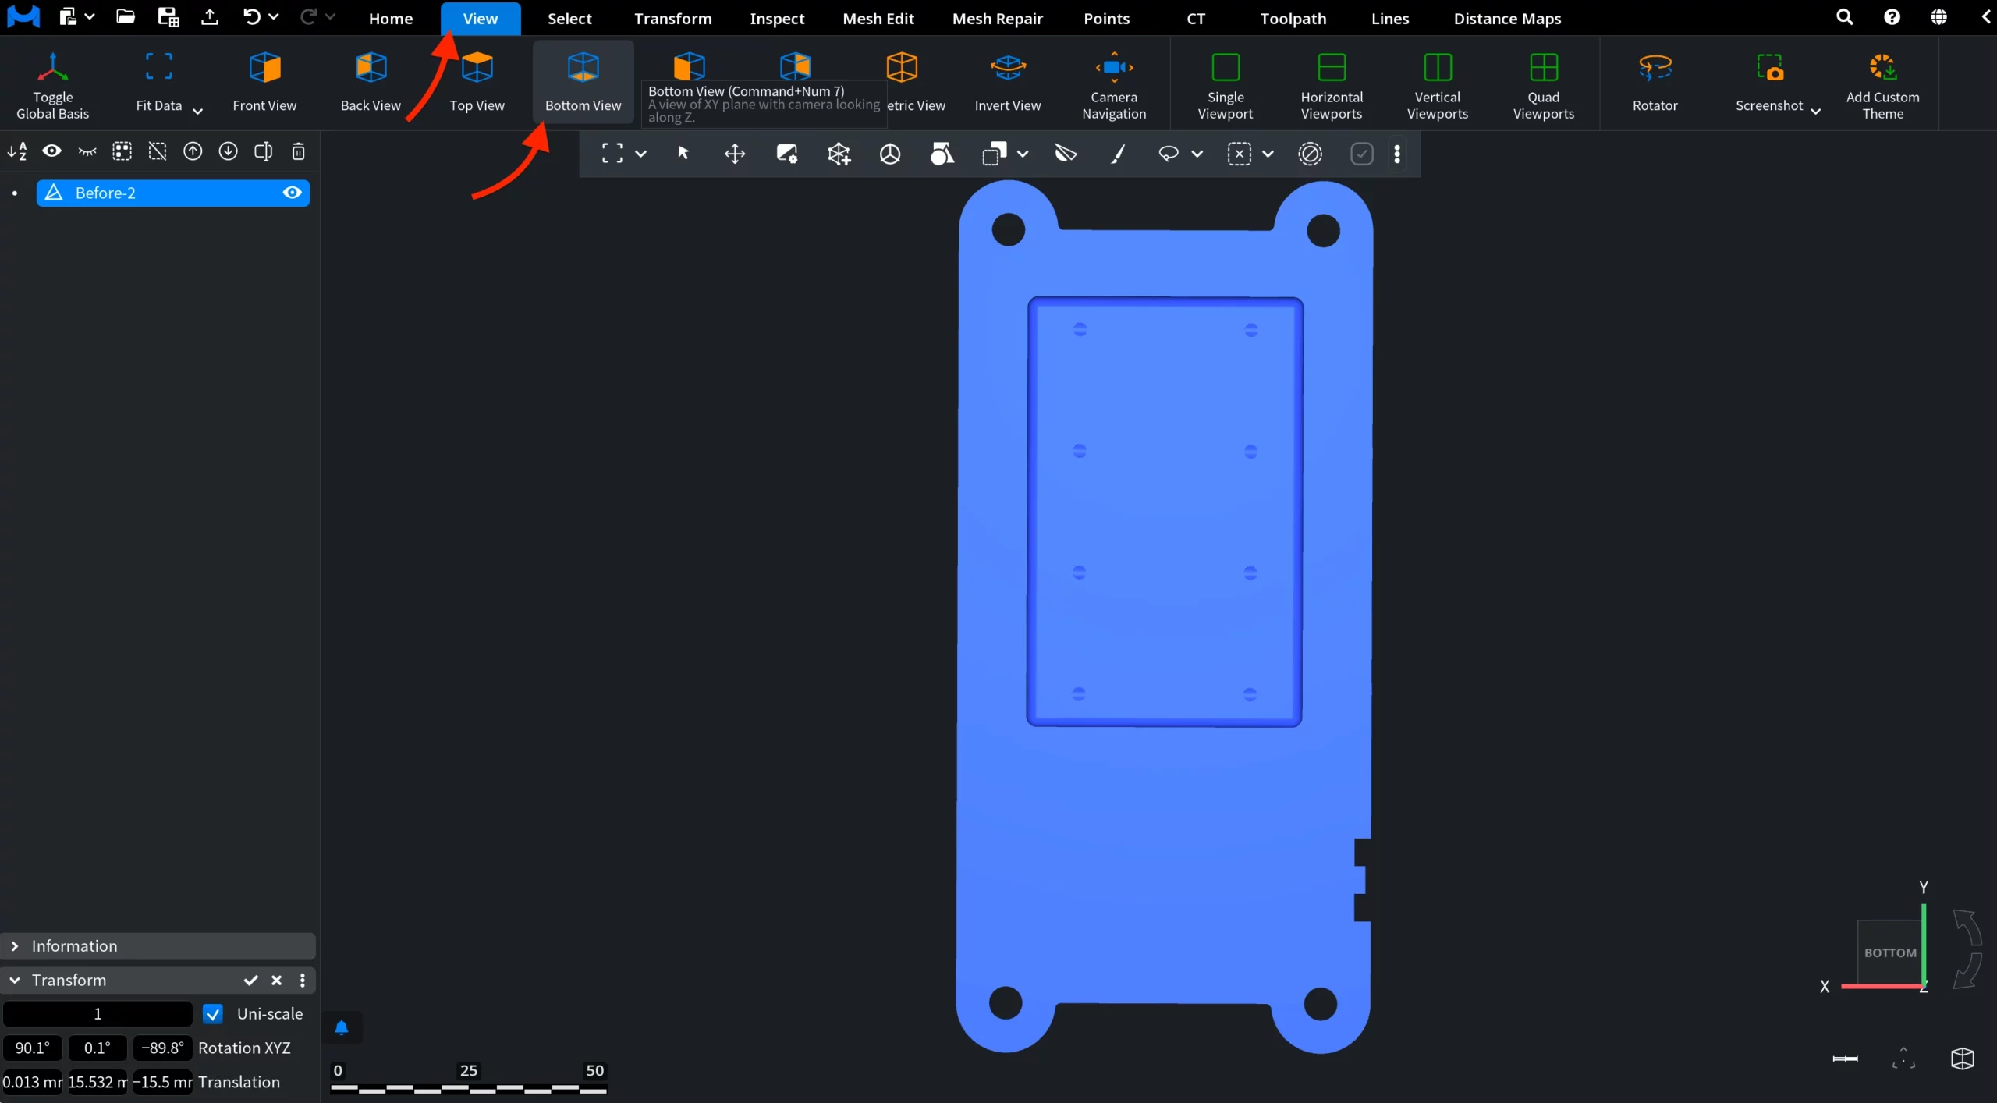Click the rename object icon
Image resolution: width=1997 pixels, height=1103 pixels.
(x=264, y=151)
